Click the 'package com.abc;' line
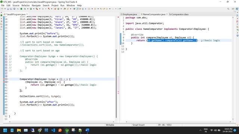The width and height of the screenshot is (239, 134). (x=136, y=17)
